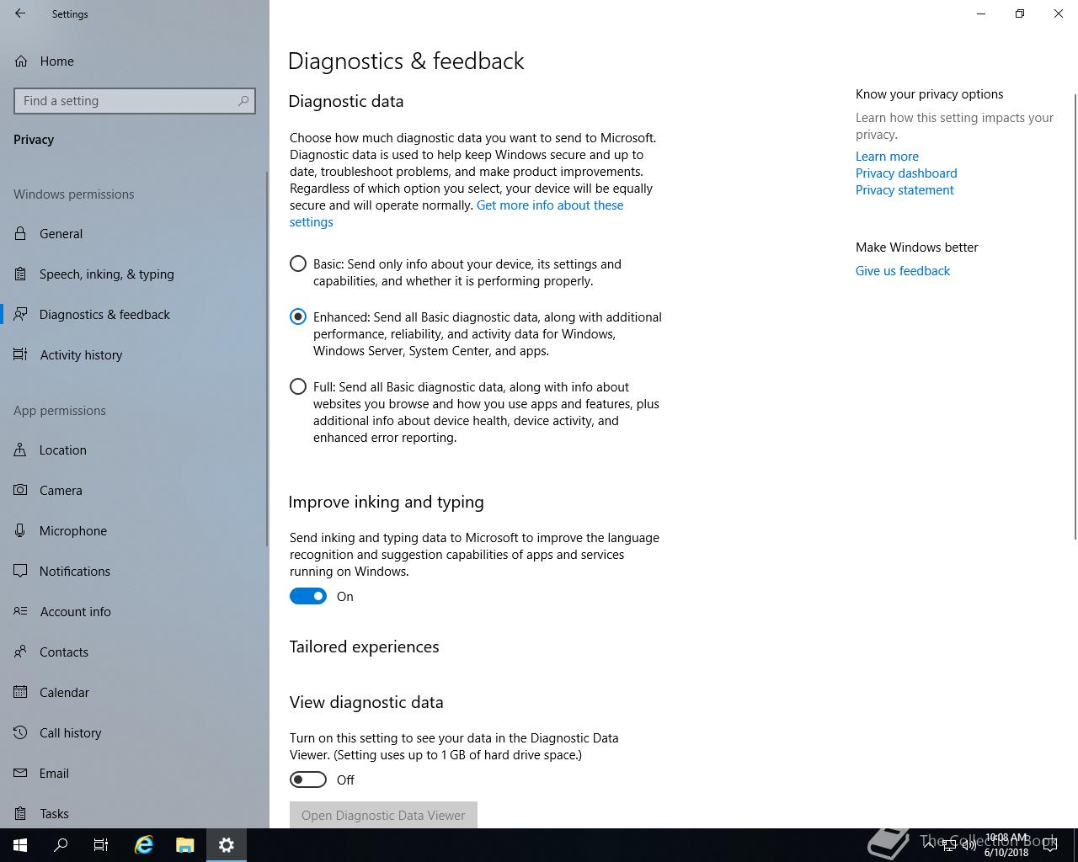The image size is (1078, 862).
Task: Show hidden tray icons chevron
Action: 929,845
